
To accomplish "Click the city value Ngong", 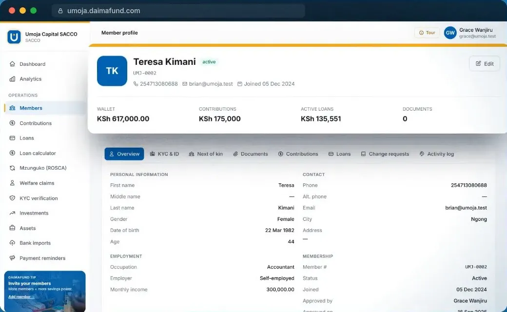I will click(x=479, y=219).
